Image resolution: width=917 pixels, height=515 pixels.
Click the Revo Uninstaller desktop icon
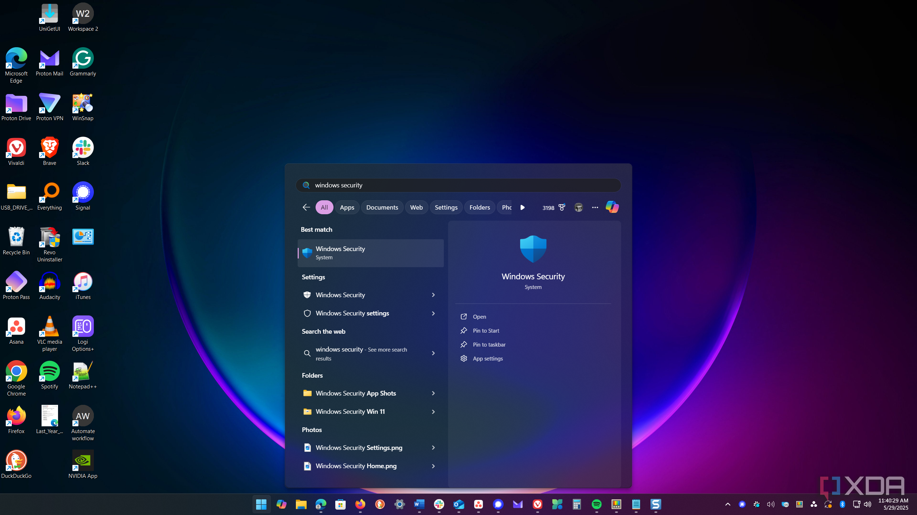49,245
